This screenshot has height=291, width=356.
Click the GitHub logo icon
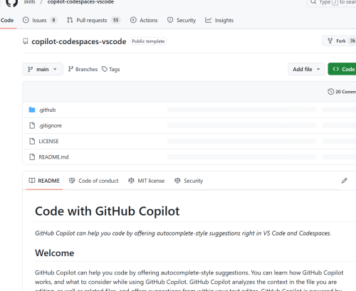[11, 3]
